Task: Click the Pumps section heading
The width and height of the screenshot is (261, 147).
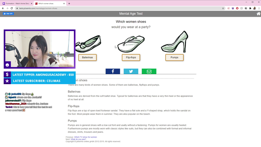Action: [72, 121]
